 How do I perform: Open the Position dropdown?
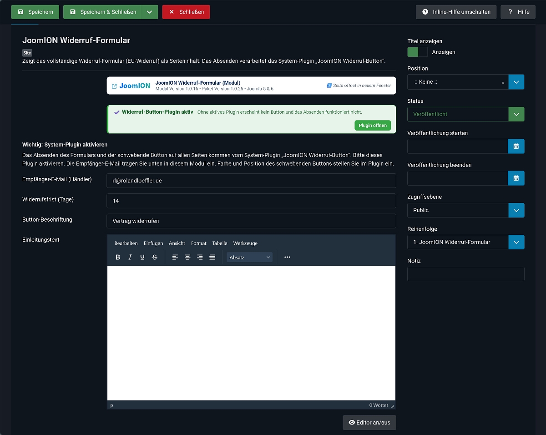coord(516,82)
